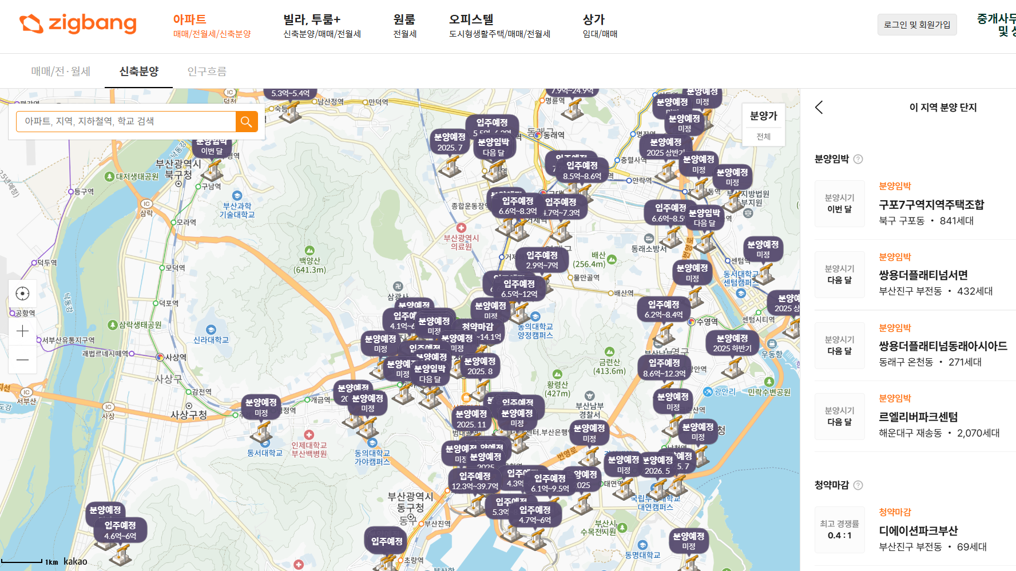The height and width of the screenshot is (571, 1016).
Task: Click the 부산시민공원 area 입주예정 6.6억~8.3억 marker
Action: pos(518,206)
